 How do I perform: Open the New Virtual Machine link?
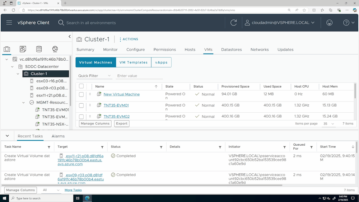pos(122,94)
